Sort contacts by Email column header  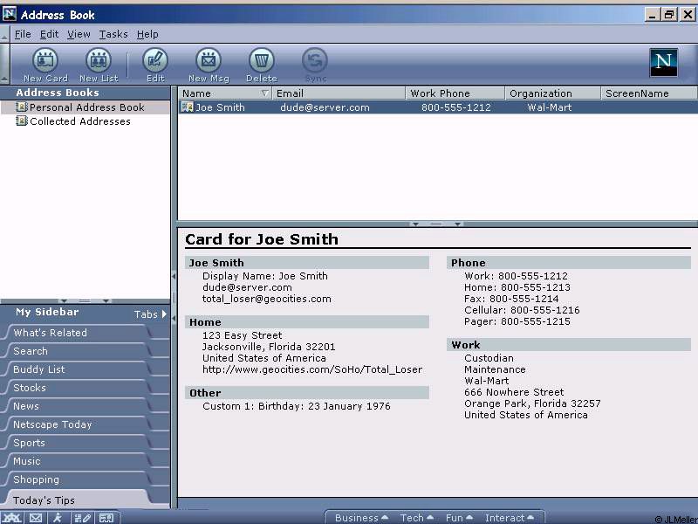[339, 93]
